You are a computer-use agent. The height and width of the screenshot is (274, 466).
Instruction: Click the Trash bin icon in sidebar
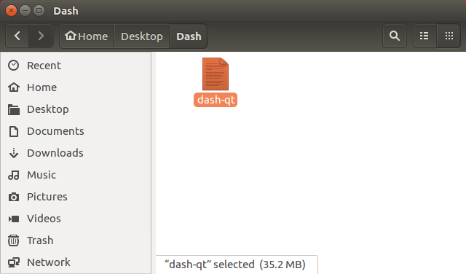tap(13, 240)
